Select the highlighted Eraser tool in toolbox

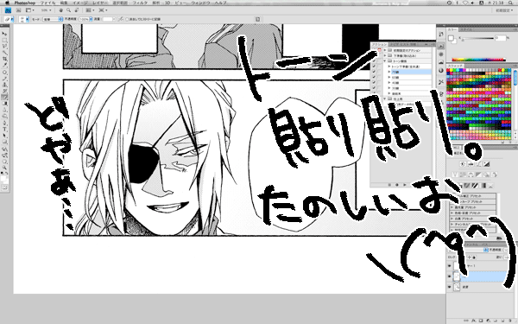tap(4, 97)
